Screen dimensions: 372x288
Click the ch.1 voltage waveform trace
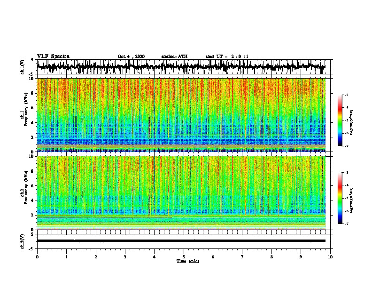tap(181, 67)
